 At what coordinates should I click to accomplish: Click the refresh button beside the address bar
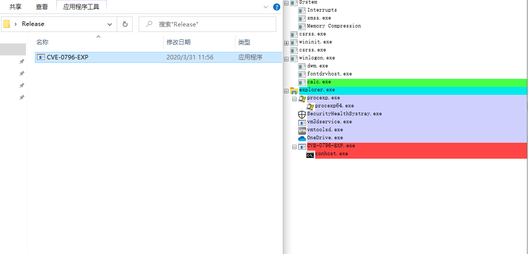pos(125,24)
